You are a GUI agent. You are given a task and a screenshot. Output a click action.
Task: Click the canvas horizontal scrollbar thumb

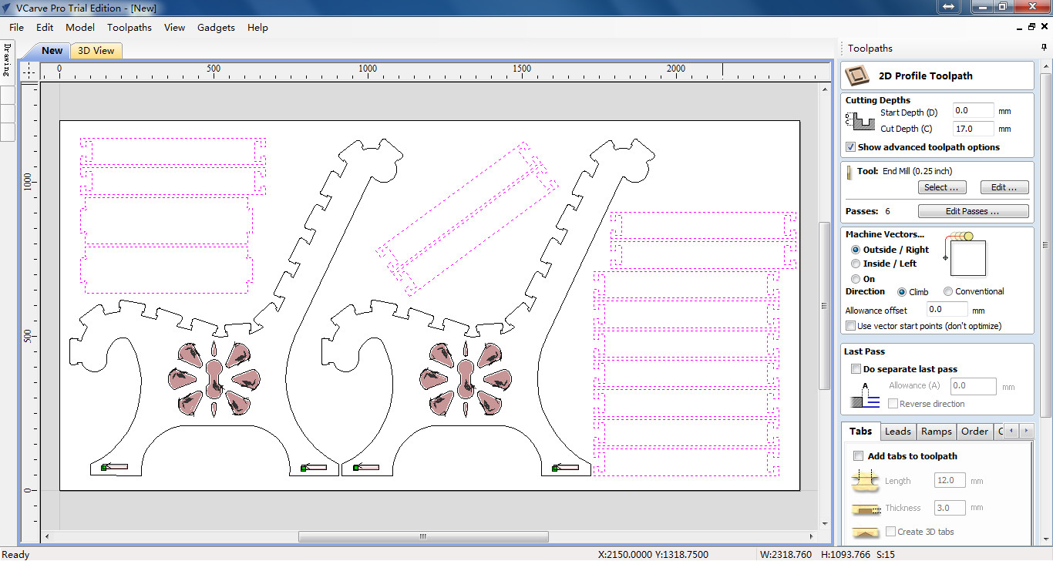(x=423, y=536)
